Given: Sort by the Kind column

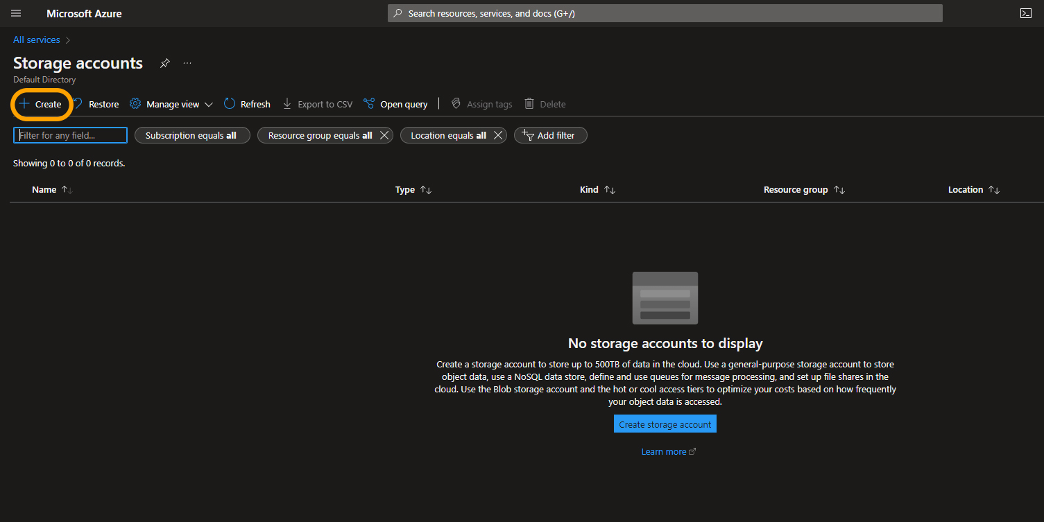Looking at the screenshot, I should click(589, 189).
